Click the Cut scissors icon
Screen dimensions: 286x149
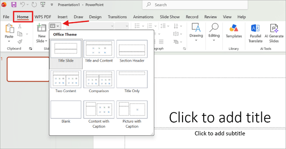[20, 26]
